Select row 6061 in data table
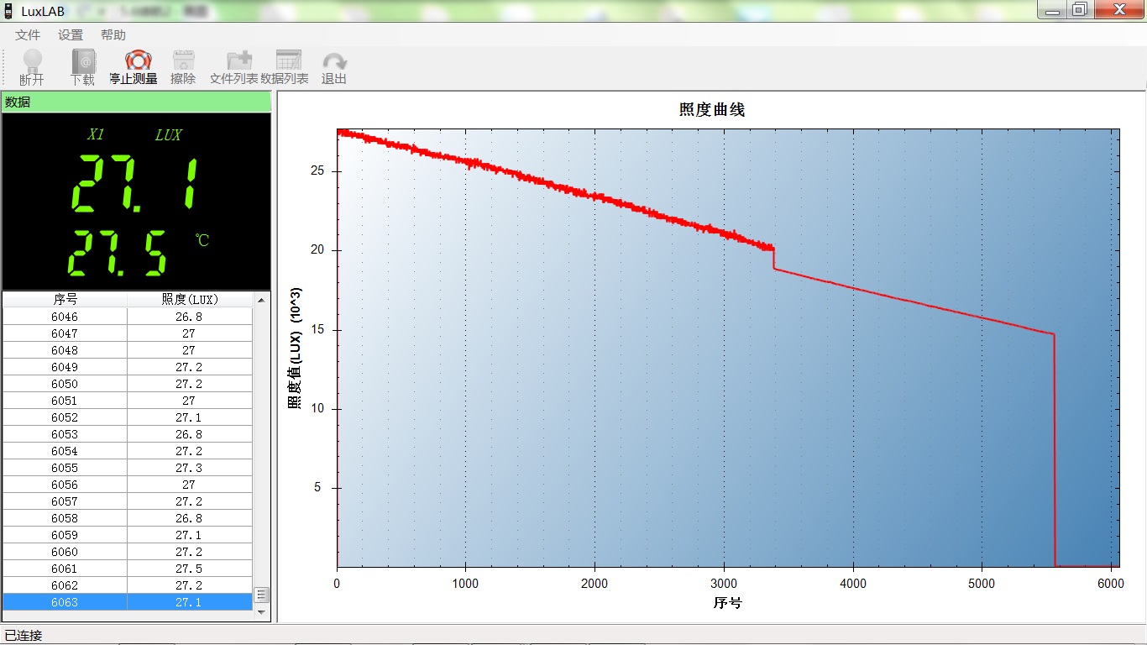 click(128, 569)
